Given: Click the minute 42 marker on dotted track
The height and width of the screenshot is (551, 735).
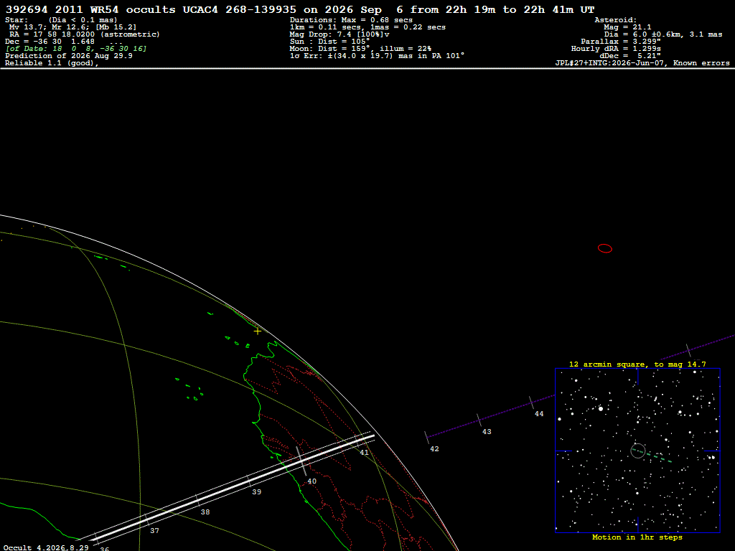Looking at the screenshot, I should [434, 449].
